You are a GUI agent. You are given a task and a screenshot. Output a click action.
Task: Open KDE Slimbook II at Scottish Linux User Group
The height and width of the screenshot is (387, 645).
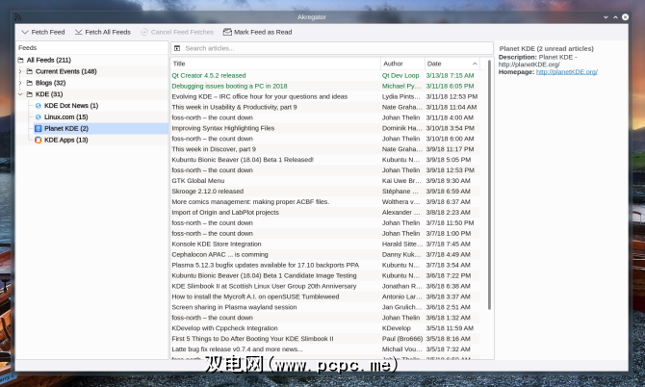pos(264,286)
